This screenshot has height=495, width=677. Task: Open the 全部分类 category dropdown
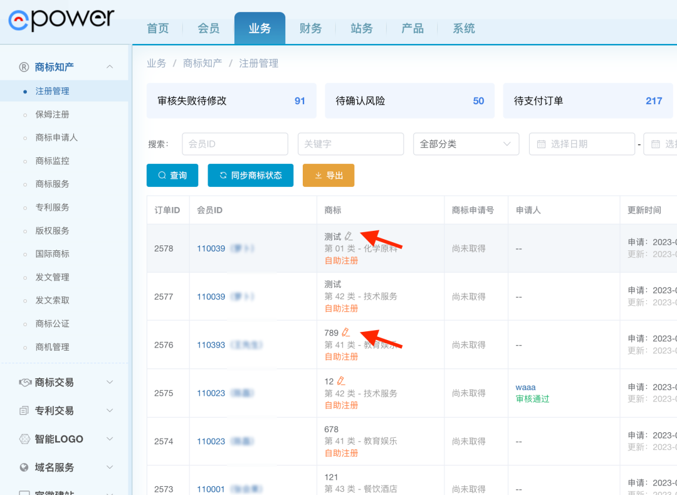[x=466, y=144]
